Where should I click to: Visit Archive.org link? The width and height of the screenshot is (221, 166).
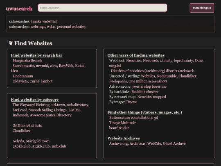pos(118,143)
